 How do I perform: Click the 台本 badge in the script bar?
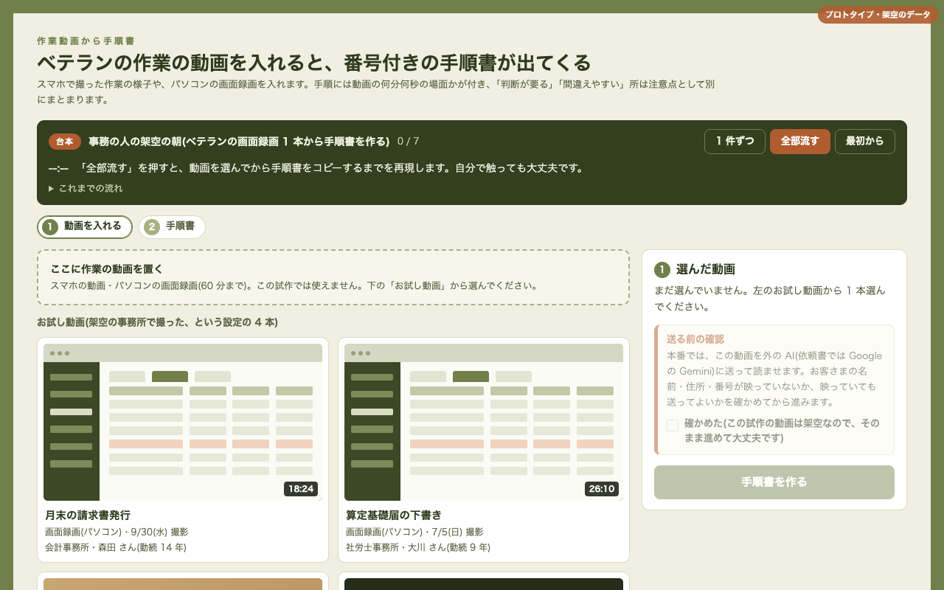pyautogui.click(x=65, y=142)
